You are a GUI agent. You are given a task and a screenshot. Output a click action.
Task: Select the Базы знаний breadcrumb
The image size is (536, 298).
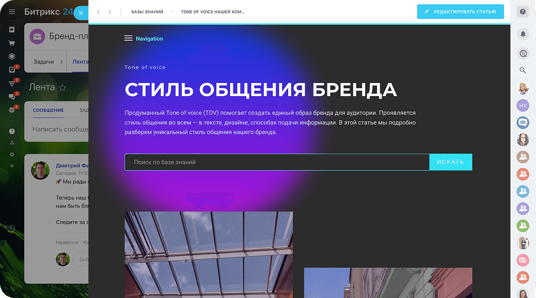(147, 12)
